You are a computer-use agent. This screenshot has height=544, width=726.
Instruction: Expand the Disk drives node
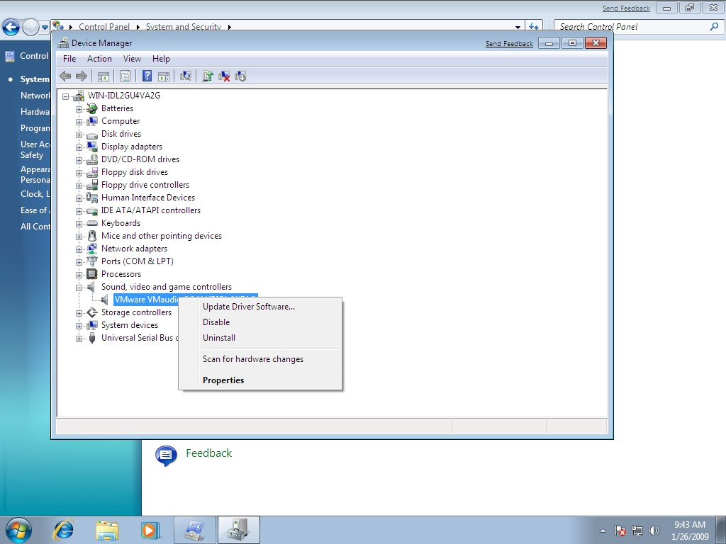79,135
